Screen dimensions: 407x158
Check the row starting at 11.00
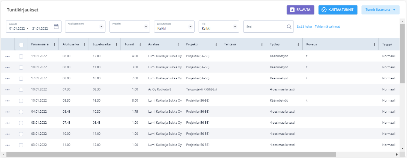tap(21, 145)
